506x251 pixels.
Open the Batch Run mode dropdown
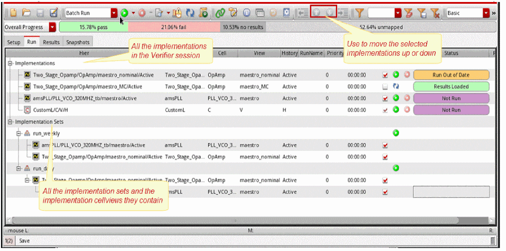pos(114,13)
